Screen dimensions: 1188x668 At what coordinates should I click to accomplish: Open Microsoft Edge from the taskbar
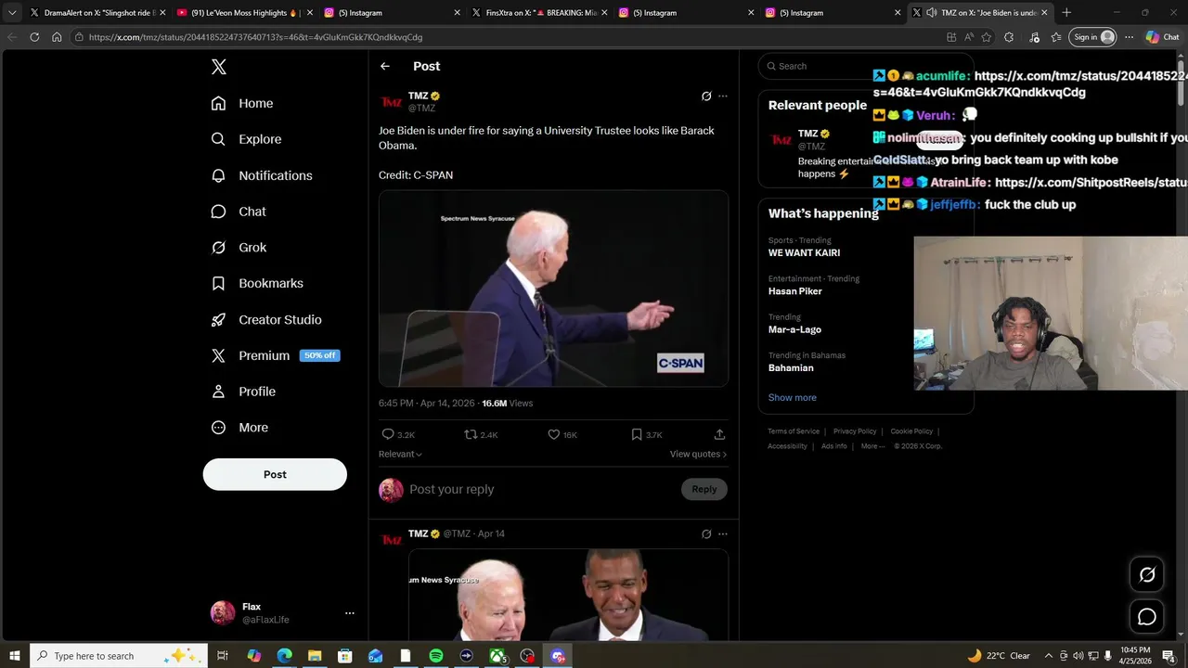[284, 656]
